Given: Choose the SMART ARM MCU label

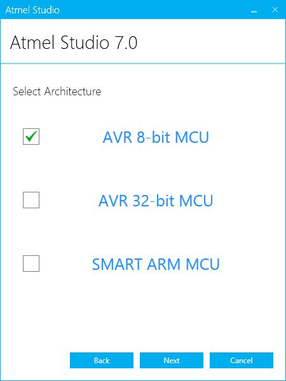Looking at the screenshot, I should tap(156, 264).
